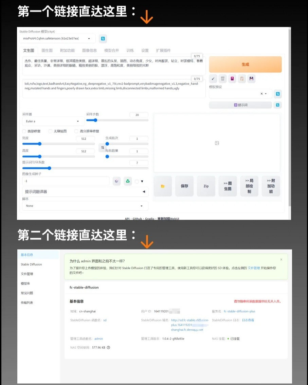Open the 设置 tab
Screen dimensions: 308x385
coord(145,50)
